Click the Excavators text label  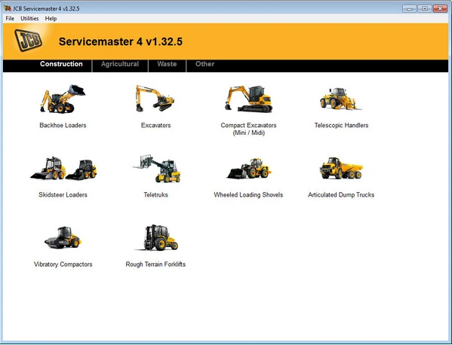(x=155, y=125)
